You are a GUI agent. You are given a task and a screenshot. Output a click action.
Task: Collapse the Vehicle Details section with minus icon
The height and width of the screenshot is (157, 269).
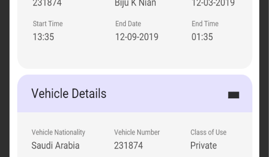233,95
